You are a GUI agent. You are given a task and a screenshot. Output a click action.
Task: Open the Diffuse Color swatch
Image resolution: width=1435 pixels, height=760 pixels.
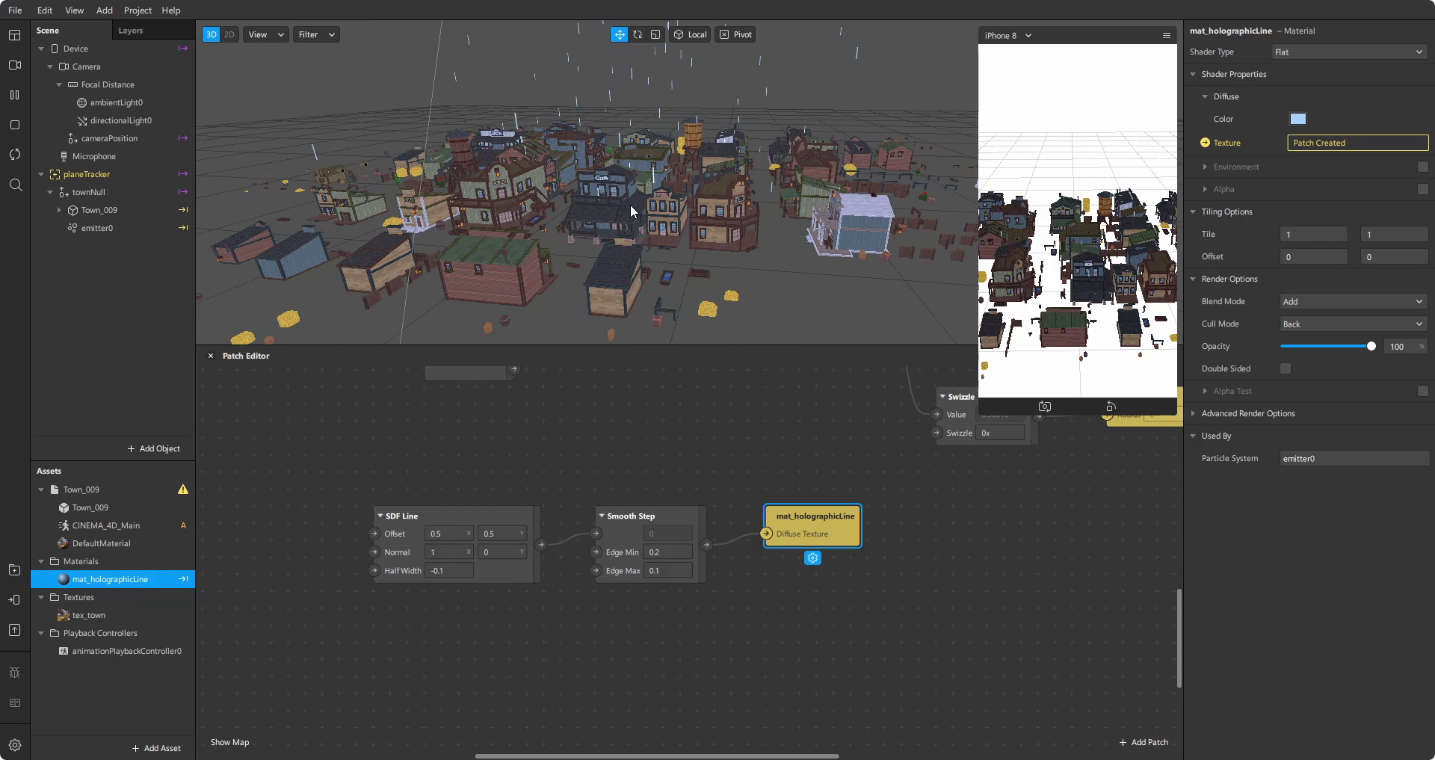pyautogui.click(x=1298, y=119)
